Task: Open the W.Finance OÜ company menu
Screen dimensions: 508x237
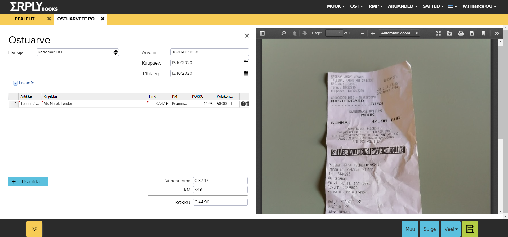Action: pyautogui.click(x=479, y=6)
